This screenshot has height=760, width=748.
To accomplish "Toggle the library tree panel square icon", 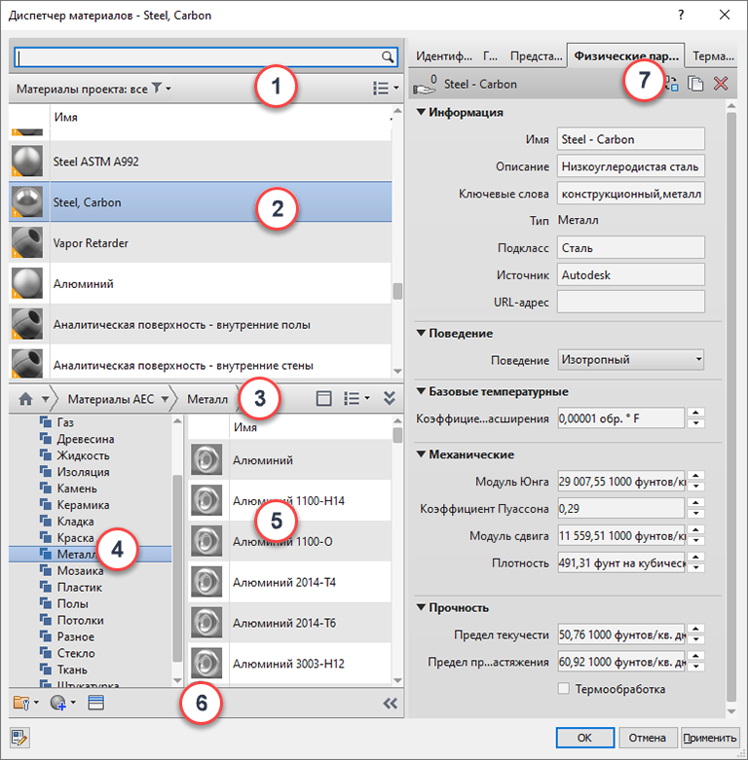I will coord(323,398).
